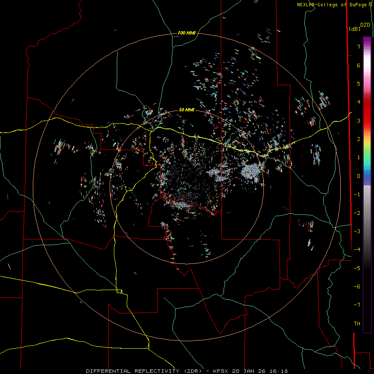
Task: Select the -1 dB scale label
Action: coord(357,194)
